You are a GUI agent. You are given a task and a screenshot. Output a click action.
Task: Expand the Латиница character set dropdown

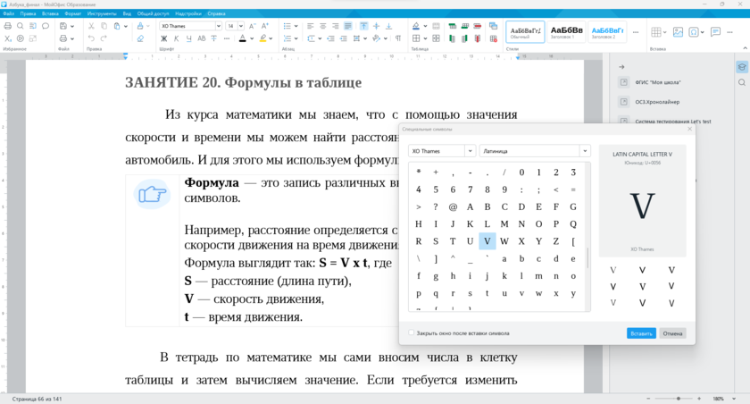(584, 151)
